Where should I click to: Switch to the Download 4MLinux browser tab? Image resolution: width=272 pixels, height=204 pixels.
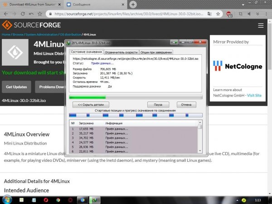click(x=31, y=5)
